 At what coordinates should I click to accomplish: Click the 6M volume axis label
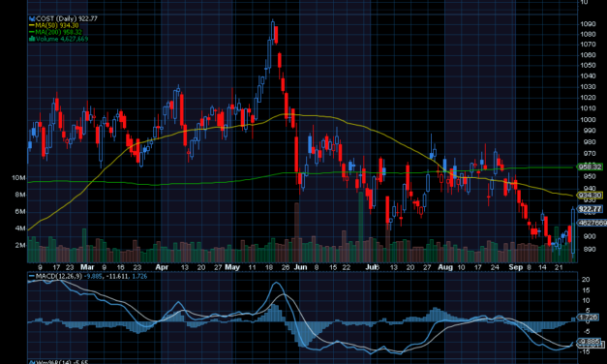[20, 211]
